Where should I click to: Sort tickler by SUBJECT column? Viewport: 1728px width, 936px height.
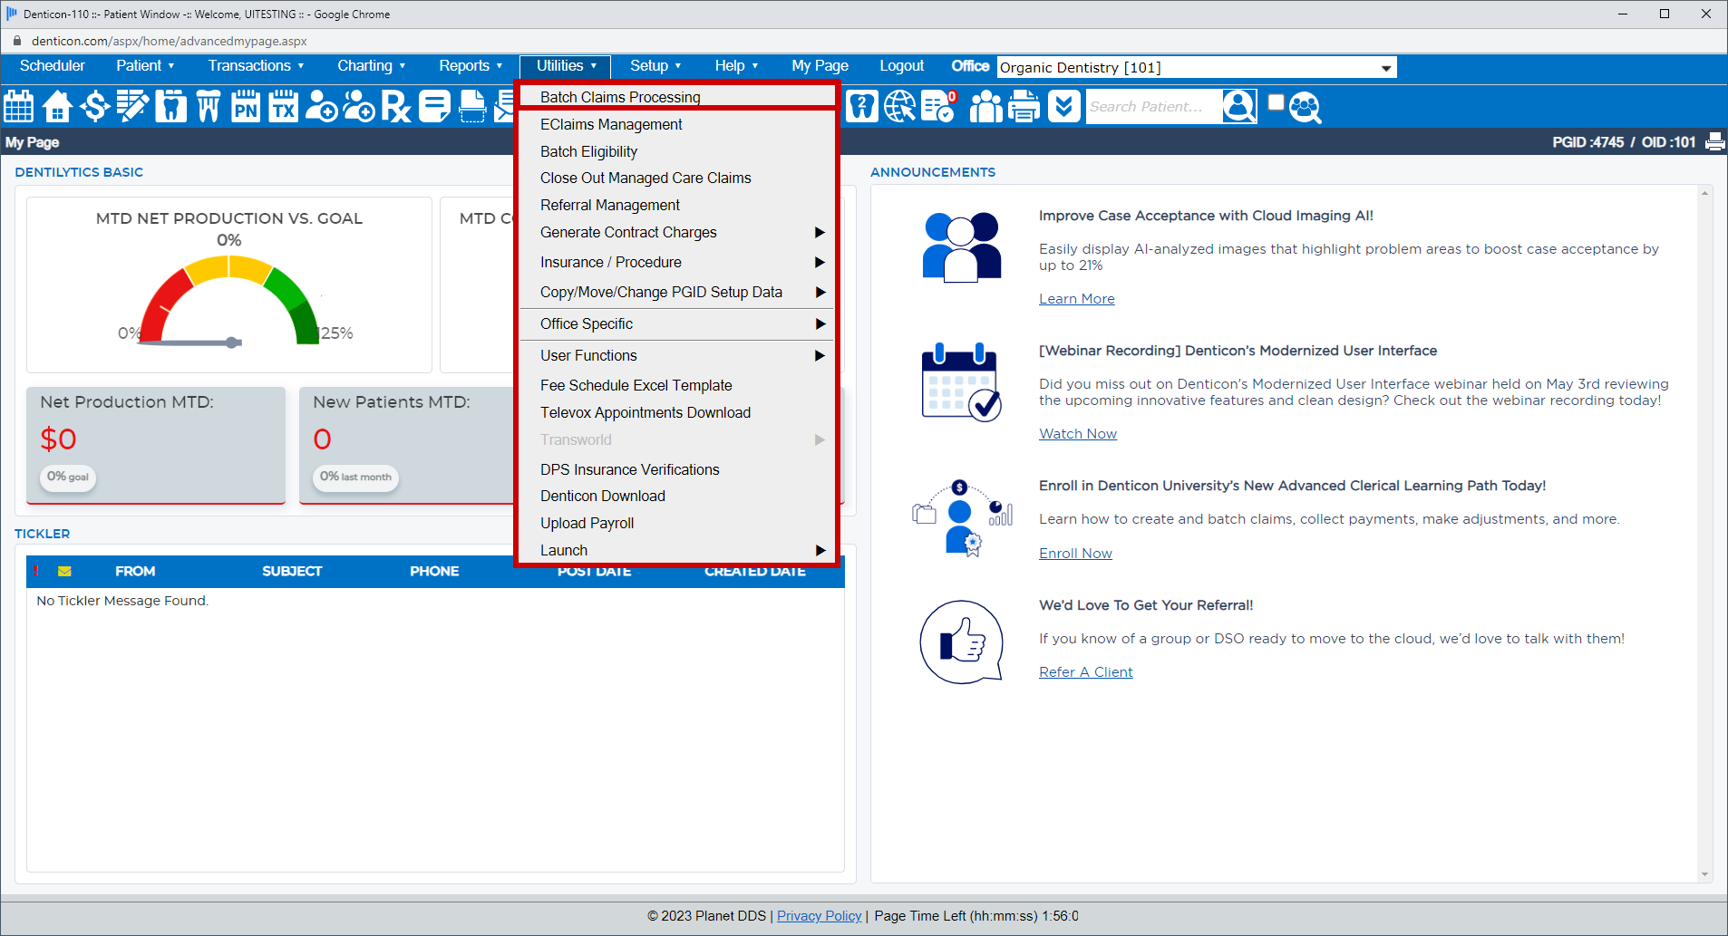tap(292, 572)
